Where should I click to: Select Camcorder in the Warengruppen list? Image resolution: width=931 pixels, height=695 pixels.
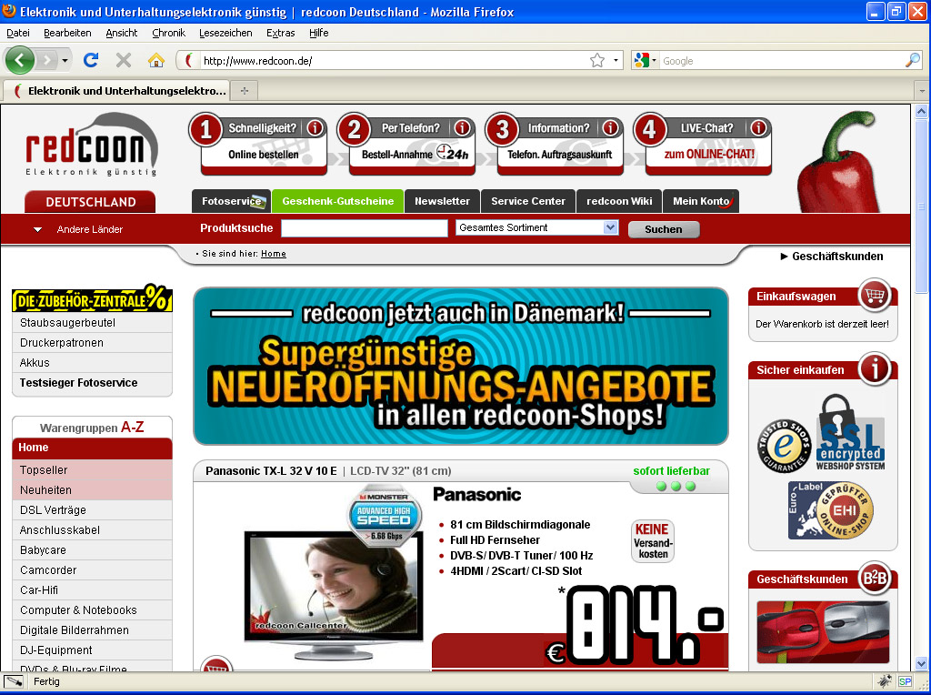[48, 570]
